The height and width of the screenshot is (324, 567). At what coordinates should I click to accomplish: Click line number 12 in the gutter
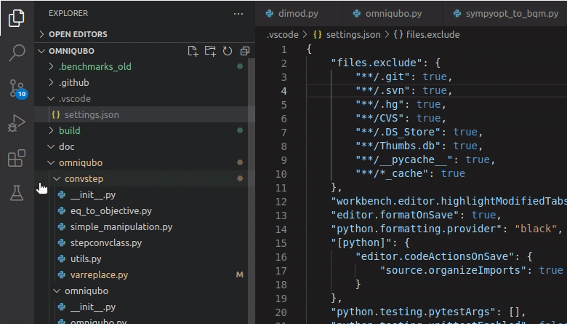(281, 202)
